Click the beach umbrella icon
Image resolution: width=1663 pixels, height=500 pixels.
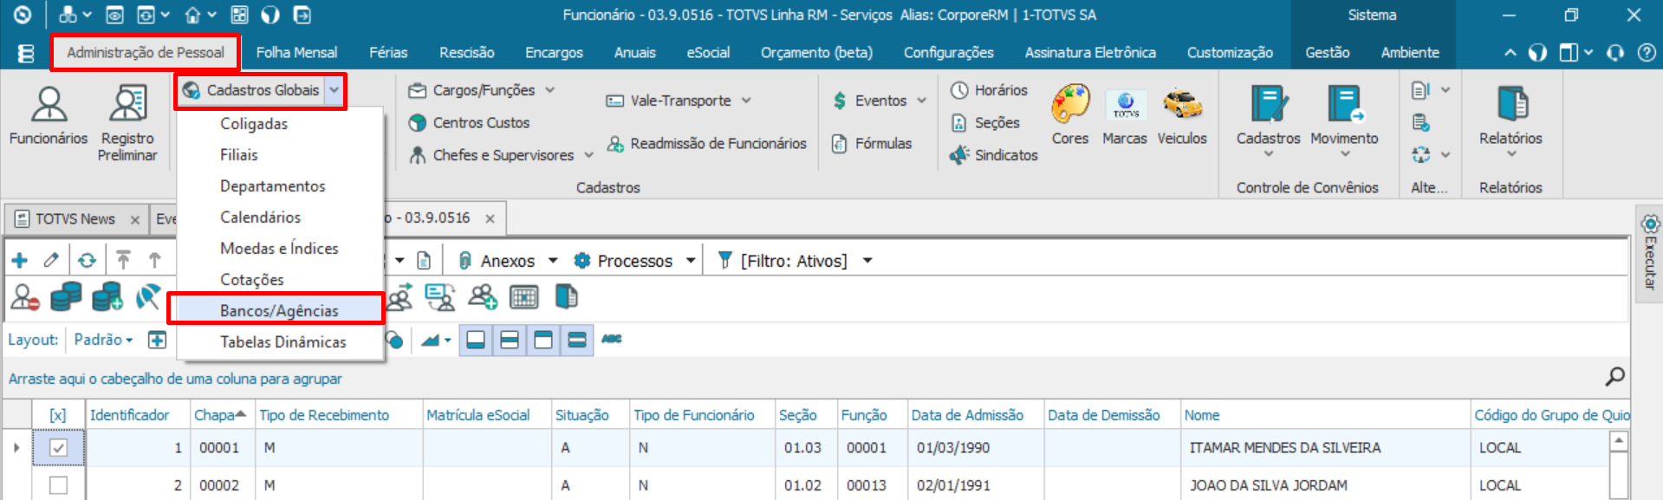click(x=148, y=297)
